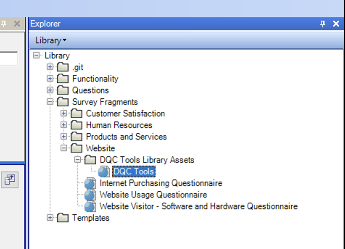Select the Human Resources tree item
The image size is (345, 249).
click(x=119, y=125)
